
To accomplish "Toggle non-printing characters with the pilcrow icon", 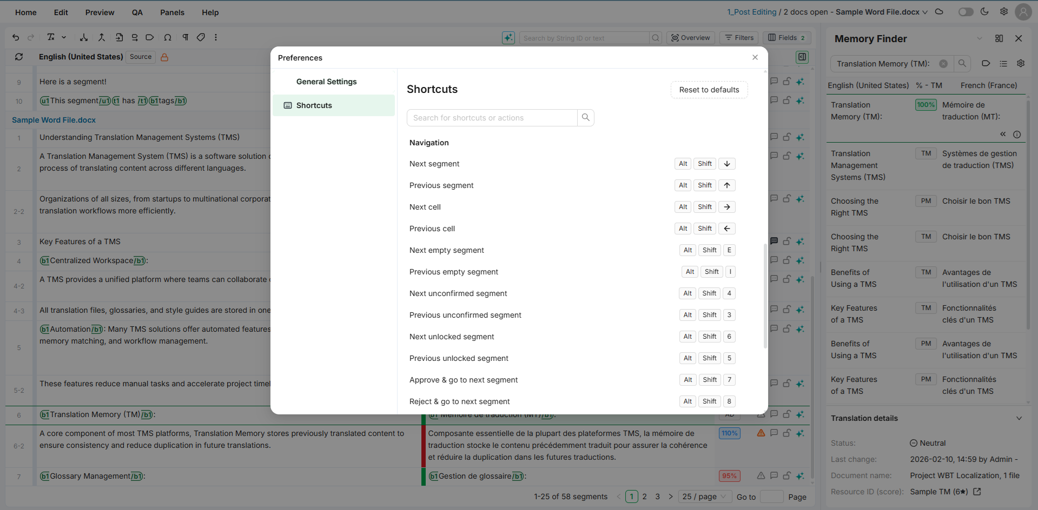I will 185,37.
